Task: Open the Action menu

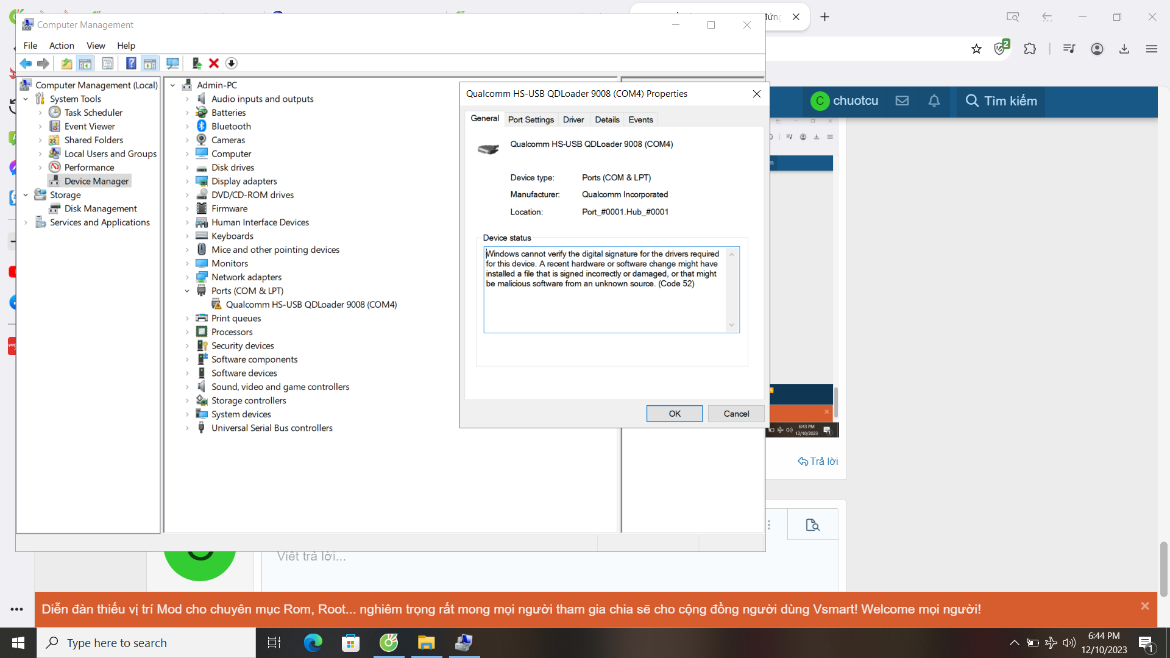Action: click(x=62, y=46)
